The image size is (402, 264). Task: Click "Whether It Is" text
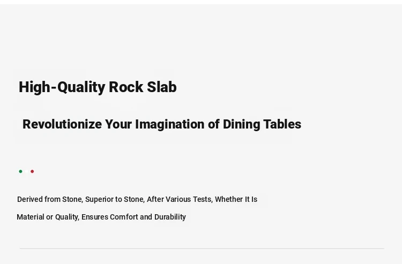click(x=236, y=199)
